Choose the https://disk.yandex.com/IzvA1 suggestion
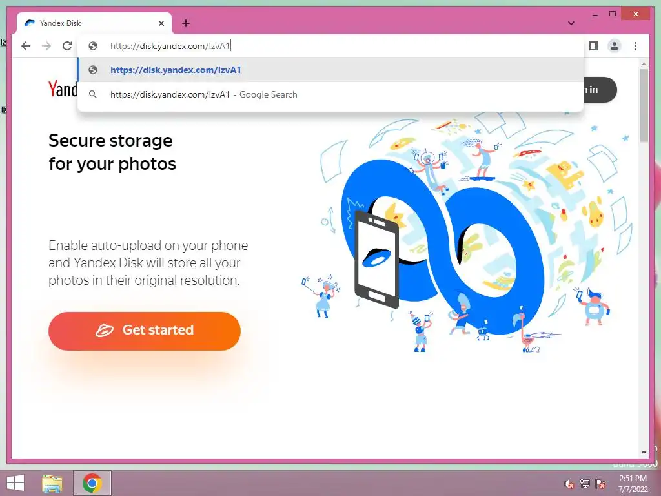 (330, 70)
